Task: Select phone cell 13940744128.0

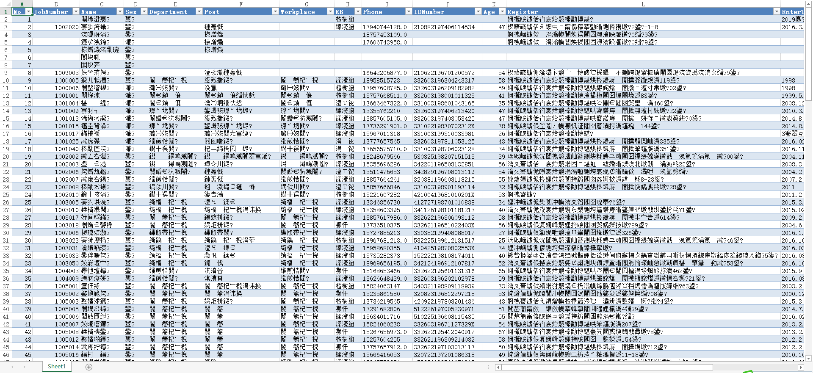Action: [x=387, y=27]
